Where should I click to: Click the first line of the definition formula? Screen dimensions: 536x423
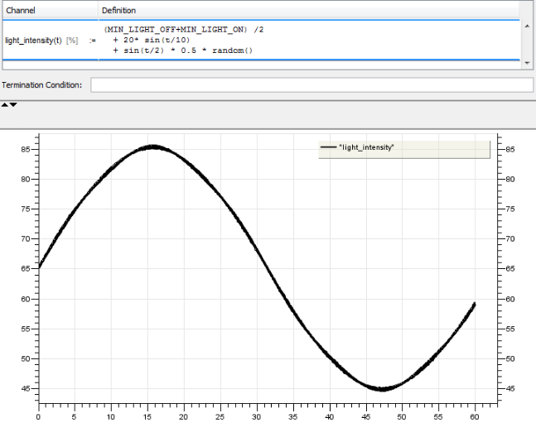click(x=184, y=29)
